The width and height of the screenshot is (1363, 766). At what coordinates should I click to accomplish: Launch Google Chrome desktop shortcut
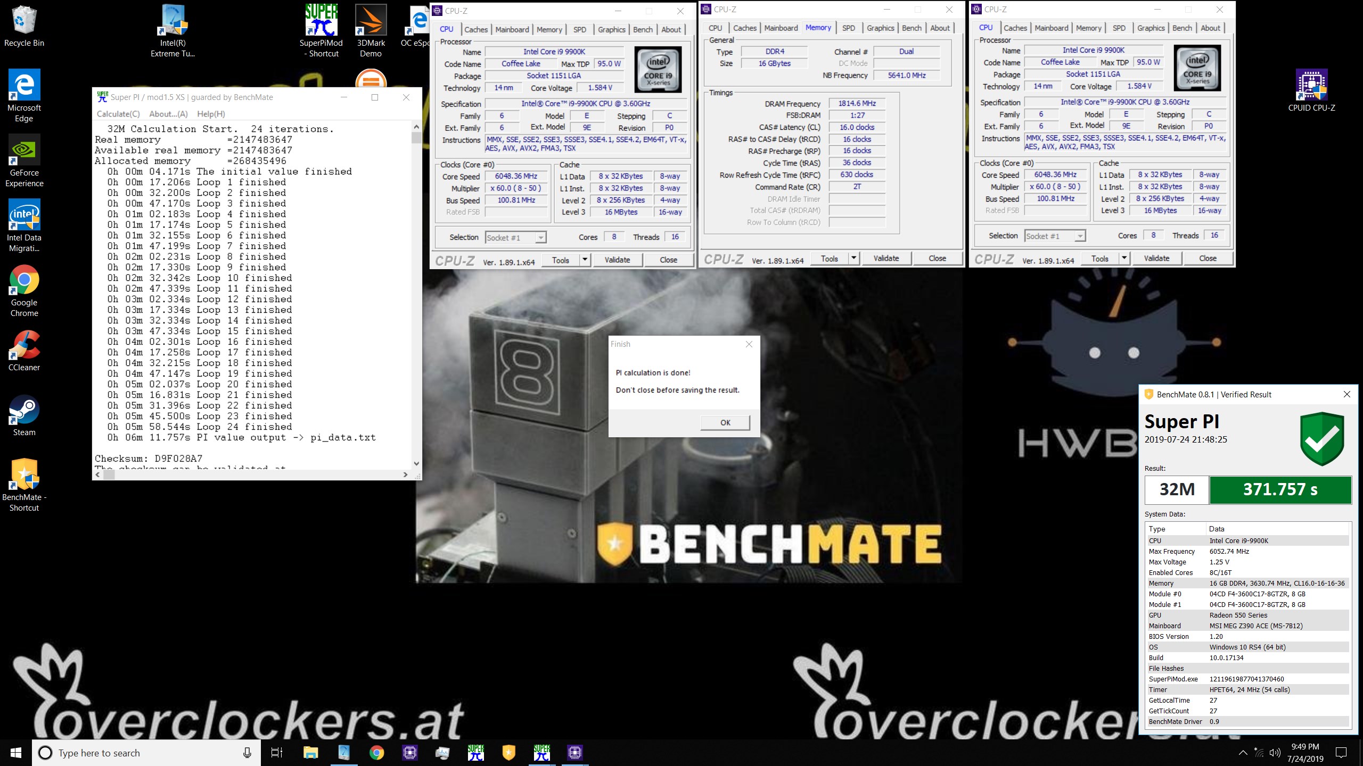[24, 290]
